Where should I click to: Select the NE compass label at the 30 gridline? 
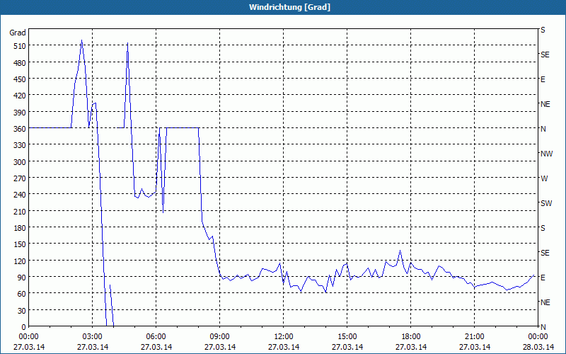pyautogui.click(x=545, y=302)
